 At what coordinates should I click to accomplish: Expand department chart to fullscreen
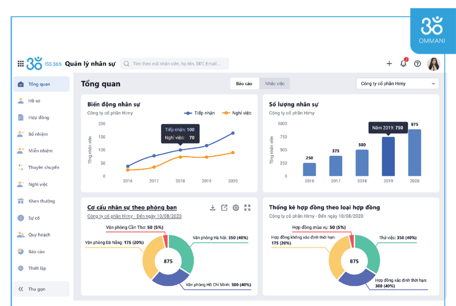tap(247, 208)
